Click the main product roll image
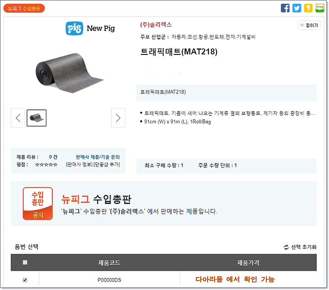This screenshot has width=329, height=290. click(69, 73)
